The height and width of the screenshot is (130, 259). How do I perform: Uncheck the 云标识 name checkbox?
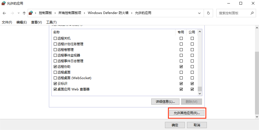click(55, 83)
